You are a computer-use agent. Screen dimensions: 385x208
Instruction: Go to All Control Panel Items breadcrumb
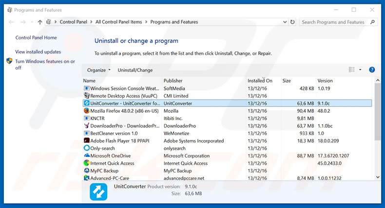point(118,22)
